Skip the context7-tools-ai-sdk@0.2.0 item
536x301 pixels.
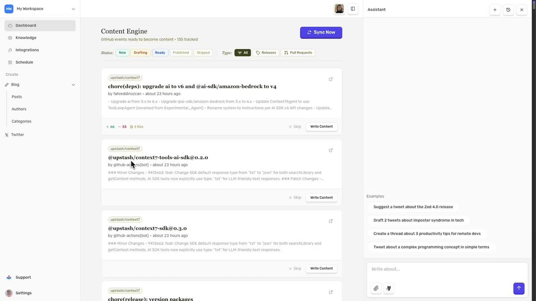coord(295,198)
